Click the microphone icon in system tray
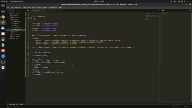The width and height of the screenshot is (192, 108). tap(185, 1)
